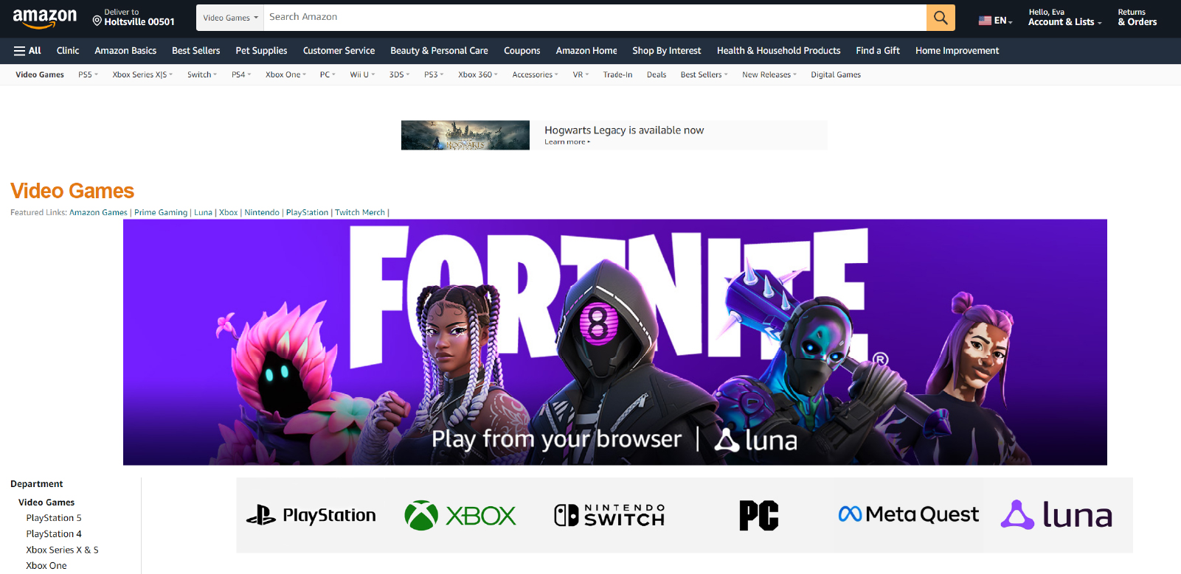The height and width of the screenshot is (574, 1181).
Task: Expand the VR submenu
Action: tap(581, 74)
